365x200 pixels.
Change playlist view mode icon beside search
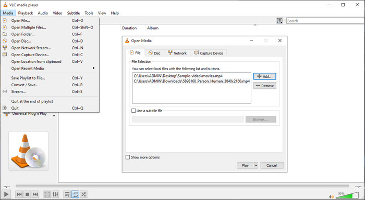(279, 21)
